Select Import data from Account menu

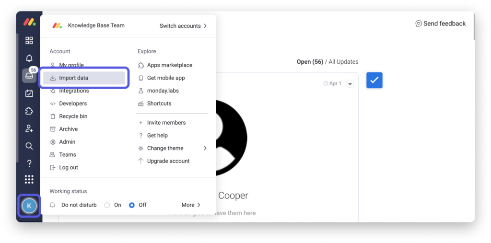coord(74,78)
